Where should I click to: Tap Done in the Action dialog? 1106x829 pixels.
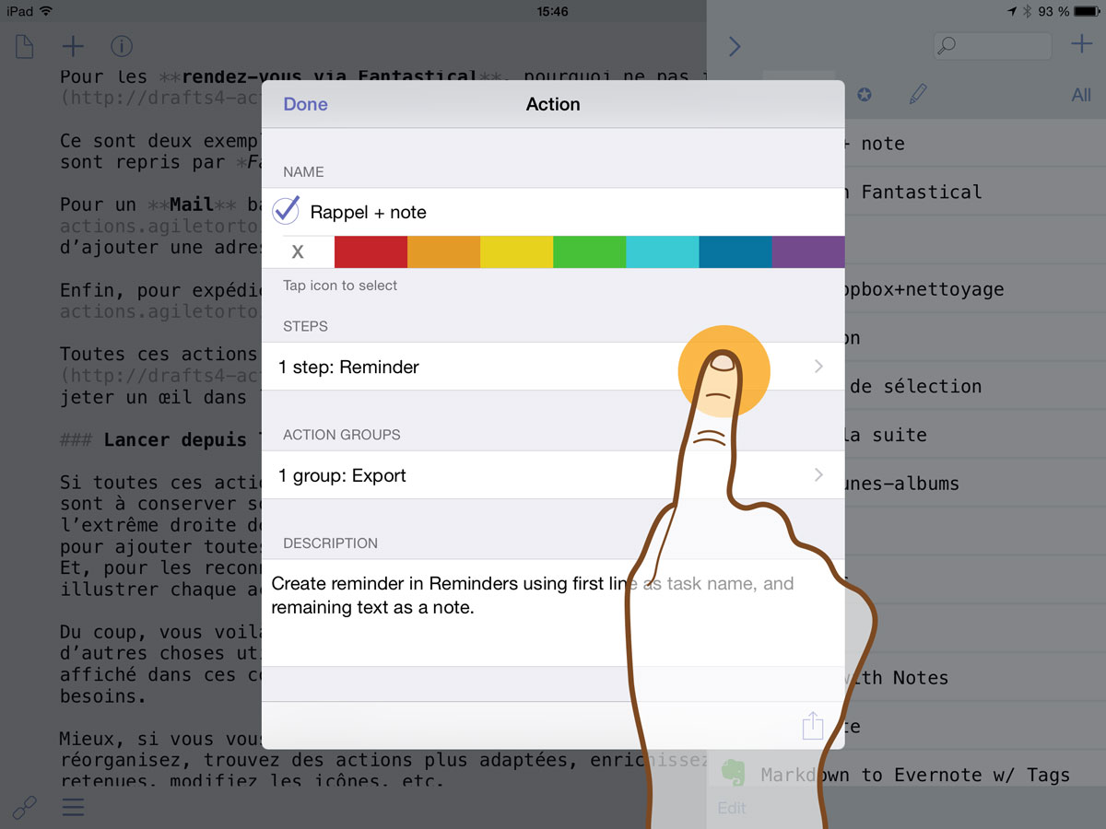pyautogui.click(x=305, y=104)
